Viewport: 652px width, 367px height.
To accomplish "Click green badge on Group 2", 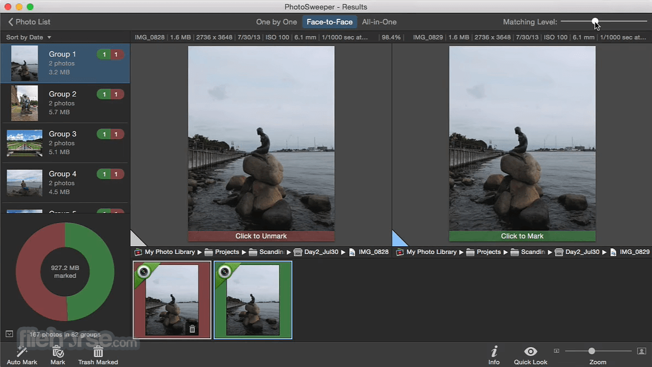I will coord(104,94).
